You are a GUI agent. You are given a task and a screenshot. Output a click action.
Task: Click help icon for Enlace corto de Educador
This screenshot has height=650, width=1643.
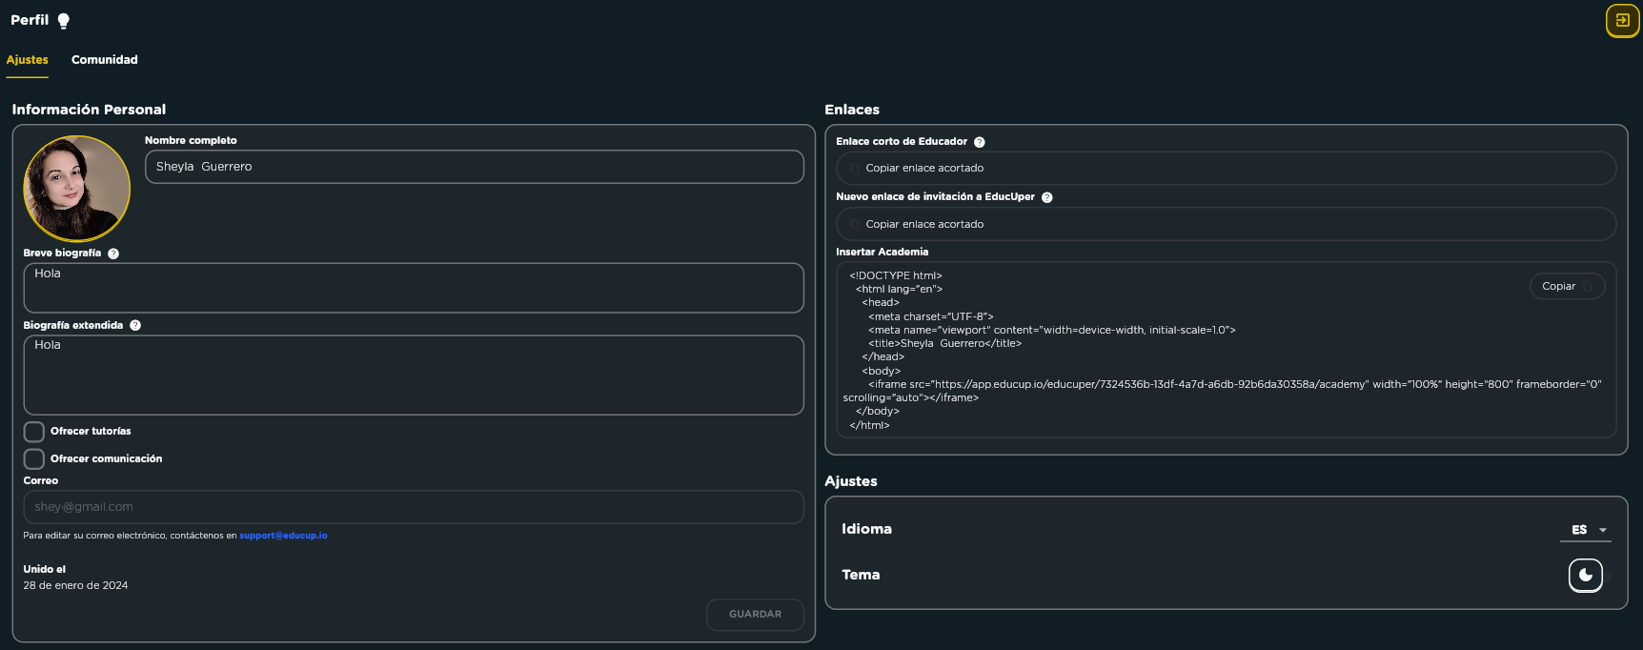pyautogui.click(x=980, y=142)
